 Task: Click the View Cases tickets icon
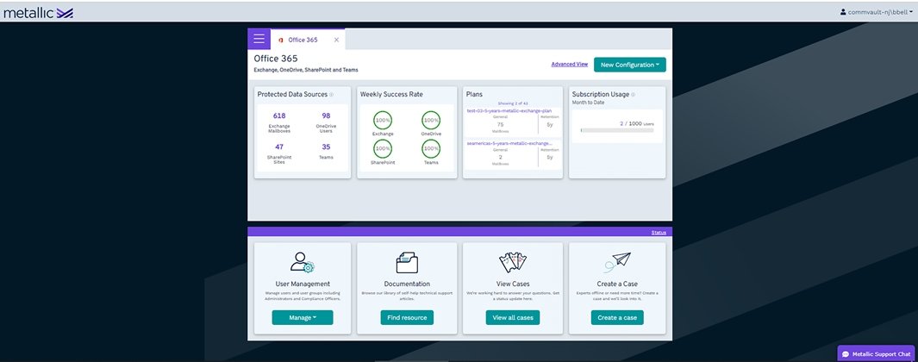[513, 262]
